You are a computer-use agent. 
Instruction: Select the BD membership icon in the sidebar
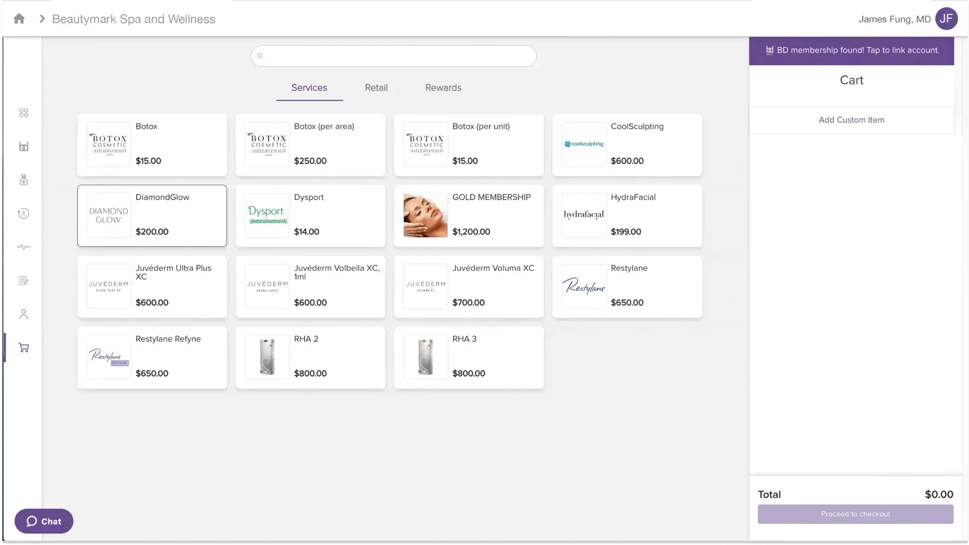(x=24, y=146)
